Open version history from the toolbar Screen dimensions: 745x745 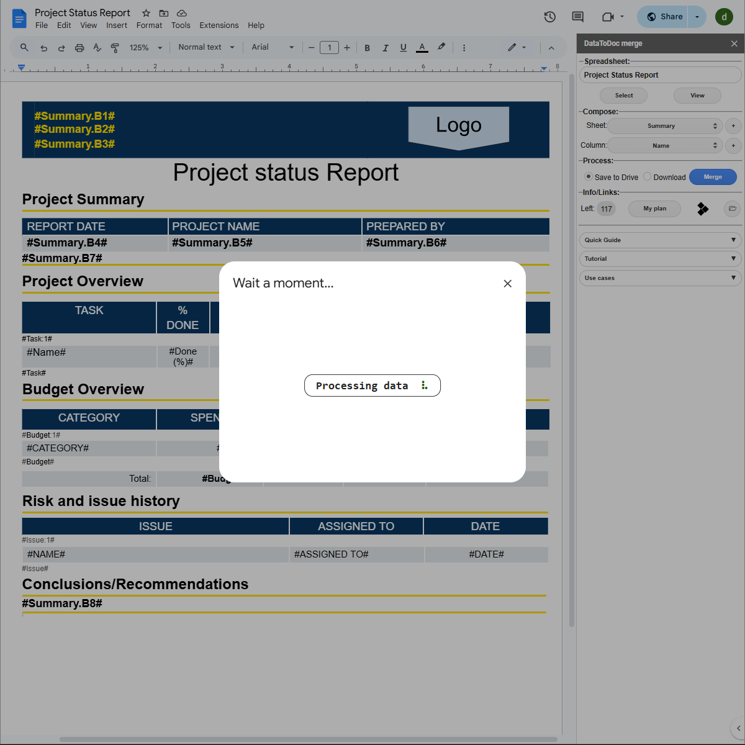pyautogui.click(x=549, y=17)
